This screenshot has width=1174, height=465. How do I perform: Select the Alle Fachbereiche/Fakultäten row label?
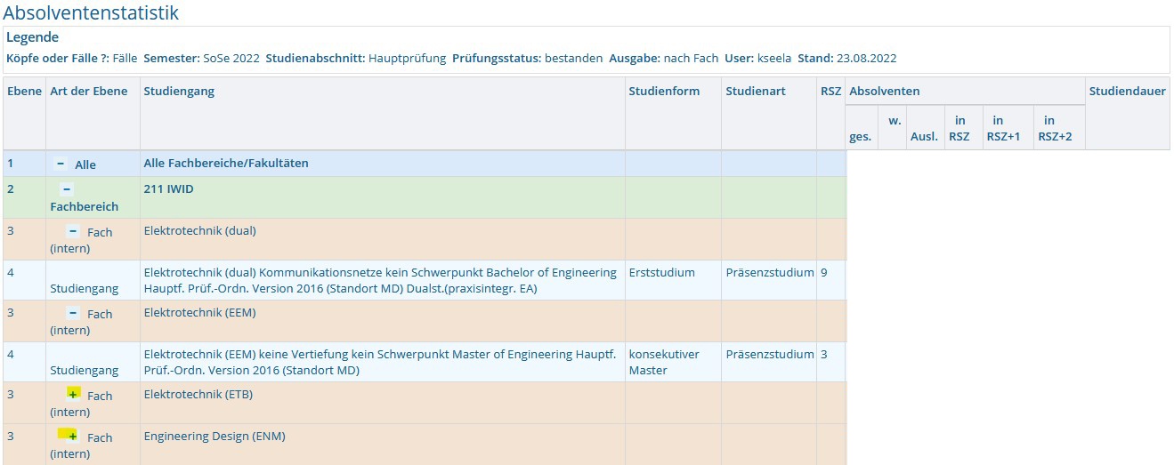(x=226, y=164)
